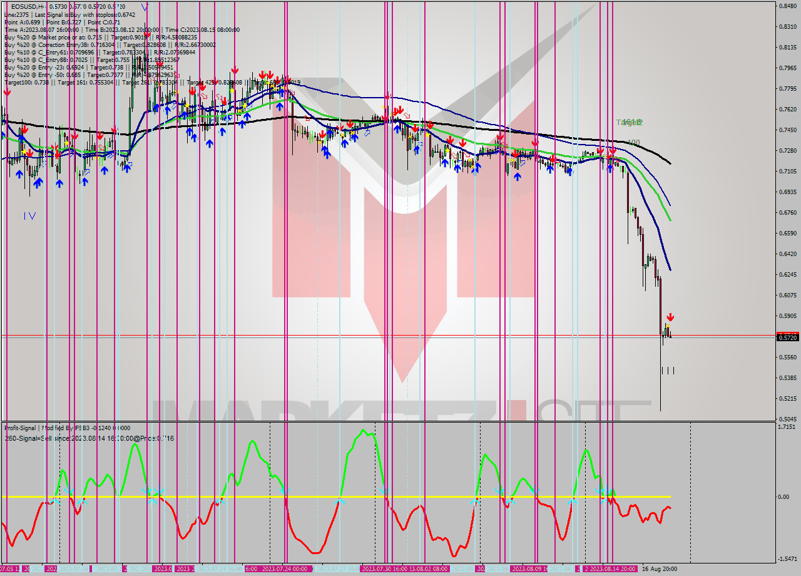
Task: Click the 0.5385 price axis label
Action: point(788,378)
